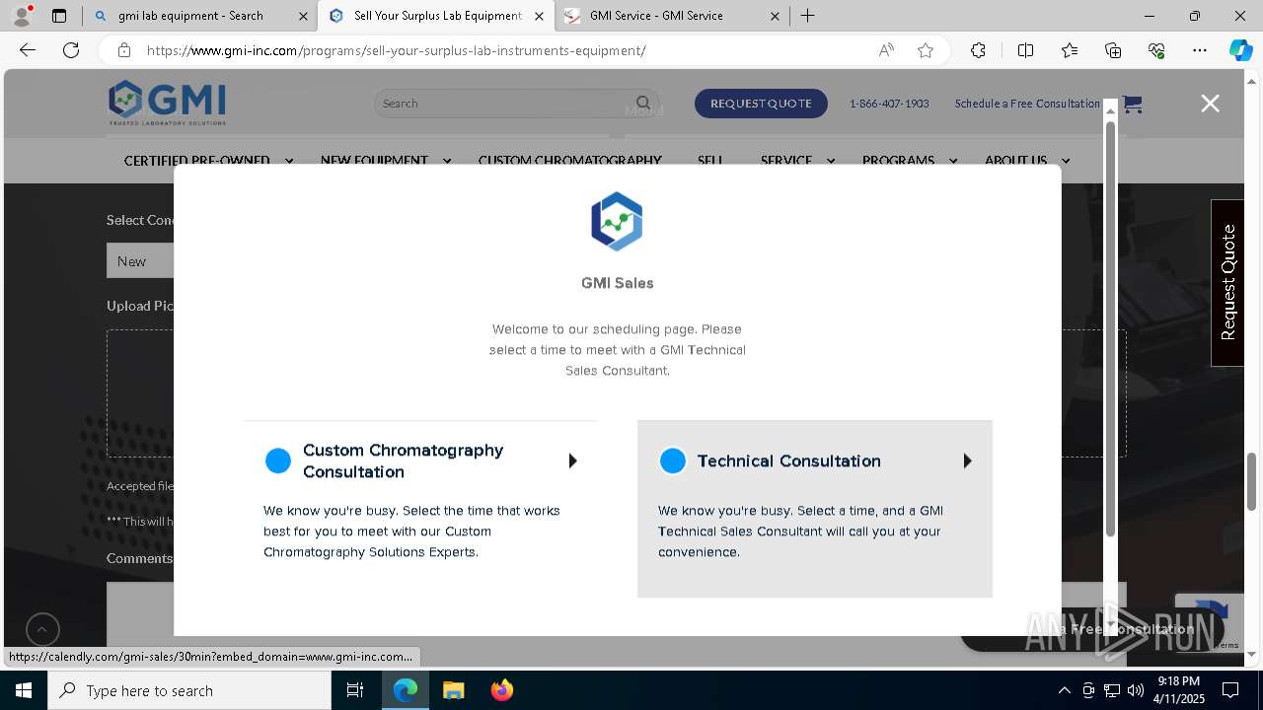
Task: Open the Windows Start menu
Action: (x=23, y=690)
